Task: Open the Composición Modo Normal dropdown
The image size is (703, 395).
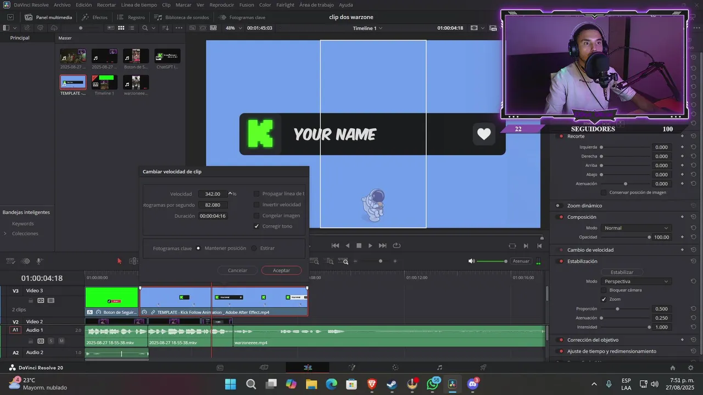Action: (636, 228)
